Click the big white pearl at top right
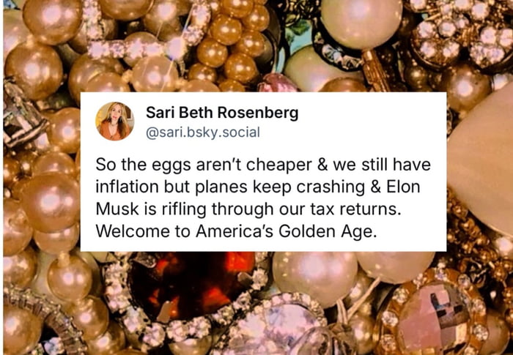Image resolution: width=513 pixels, height=355 pixels. tap(361, 23)
